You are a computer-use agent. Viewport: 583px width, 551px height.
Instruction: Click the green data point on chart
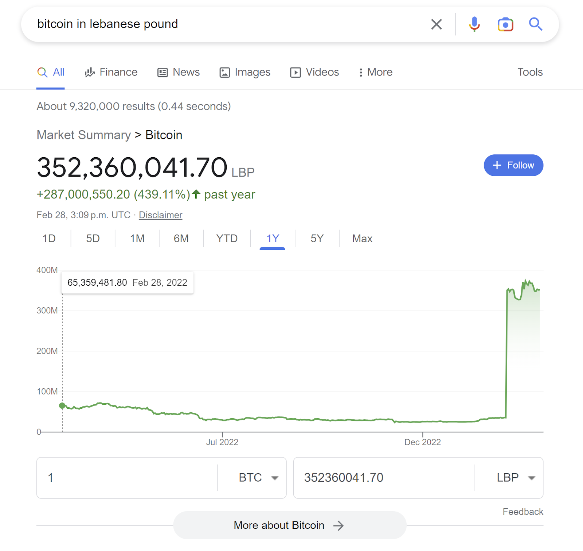tap(62, 405)
